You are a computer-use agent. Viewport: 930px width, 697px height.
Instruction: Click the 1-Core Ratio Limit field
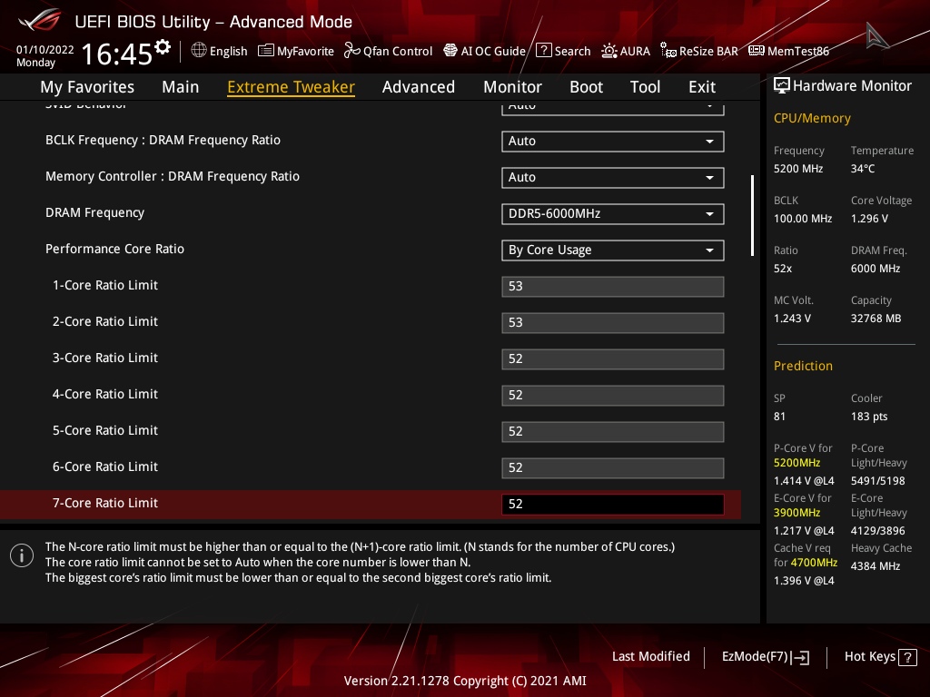[x=613, y=286]
